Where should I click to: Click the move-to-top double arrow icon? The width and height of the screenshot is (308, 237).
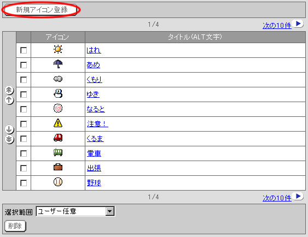point(9,90)
